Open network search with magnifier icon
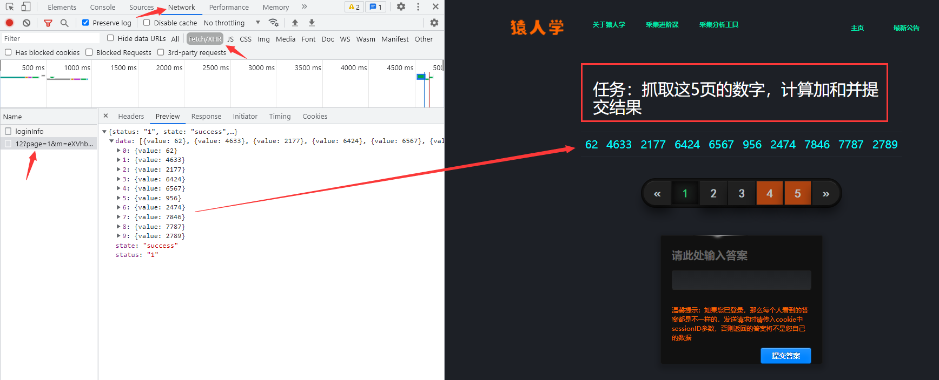 (x=64, y=23)
